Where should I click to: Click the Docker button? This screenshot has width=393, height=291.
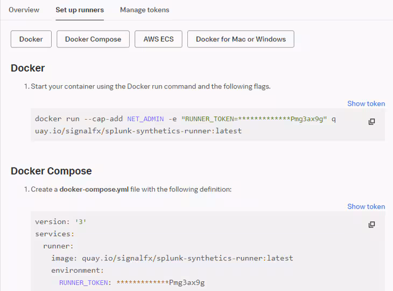click(x=31, y=39)
